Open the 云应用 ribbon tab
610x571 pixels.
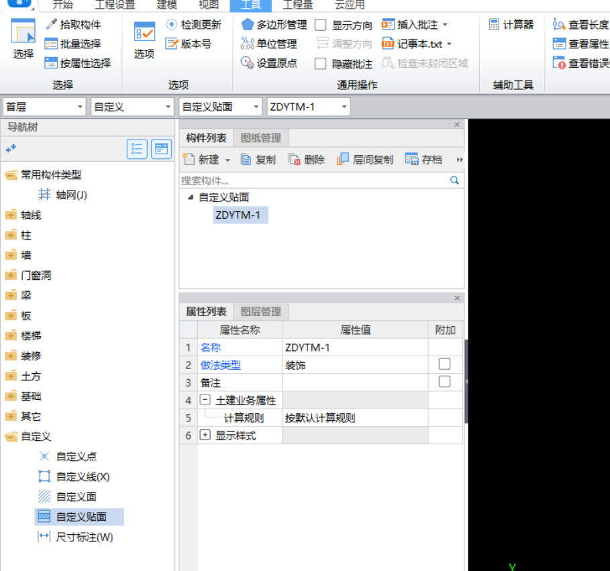click(x=350, y=5)
